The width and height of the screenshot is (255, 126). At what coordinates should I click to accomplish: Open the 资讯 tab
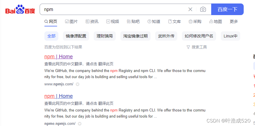coord(92,21)
